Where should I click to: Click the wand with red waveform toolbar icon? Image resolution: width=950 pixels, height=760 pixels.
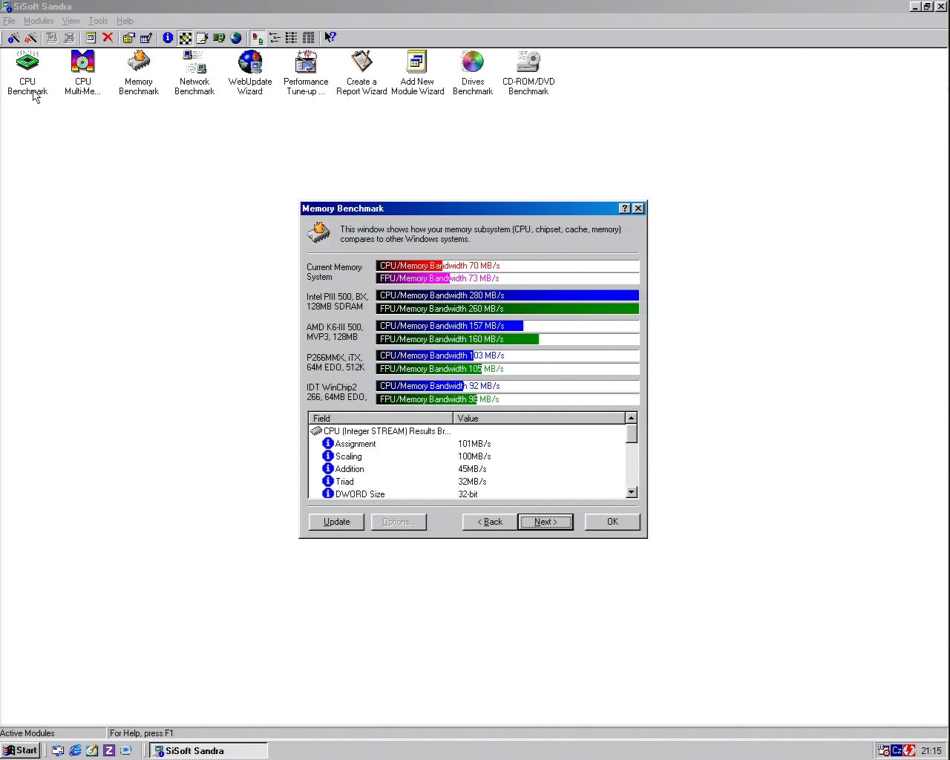point(31,37)
